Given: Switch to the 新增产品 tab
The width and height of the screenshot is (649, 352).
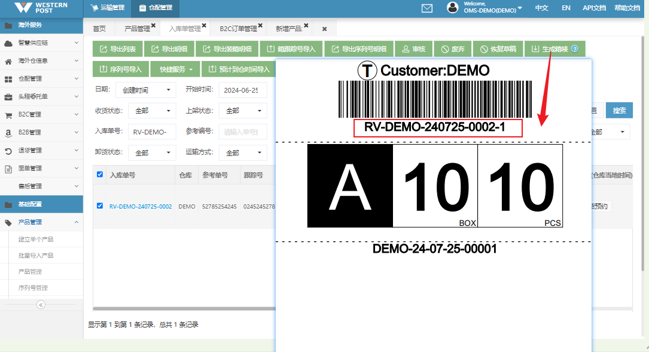Looking at the screenshot, I should [x=289, y=29].
